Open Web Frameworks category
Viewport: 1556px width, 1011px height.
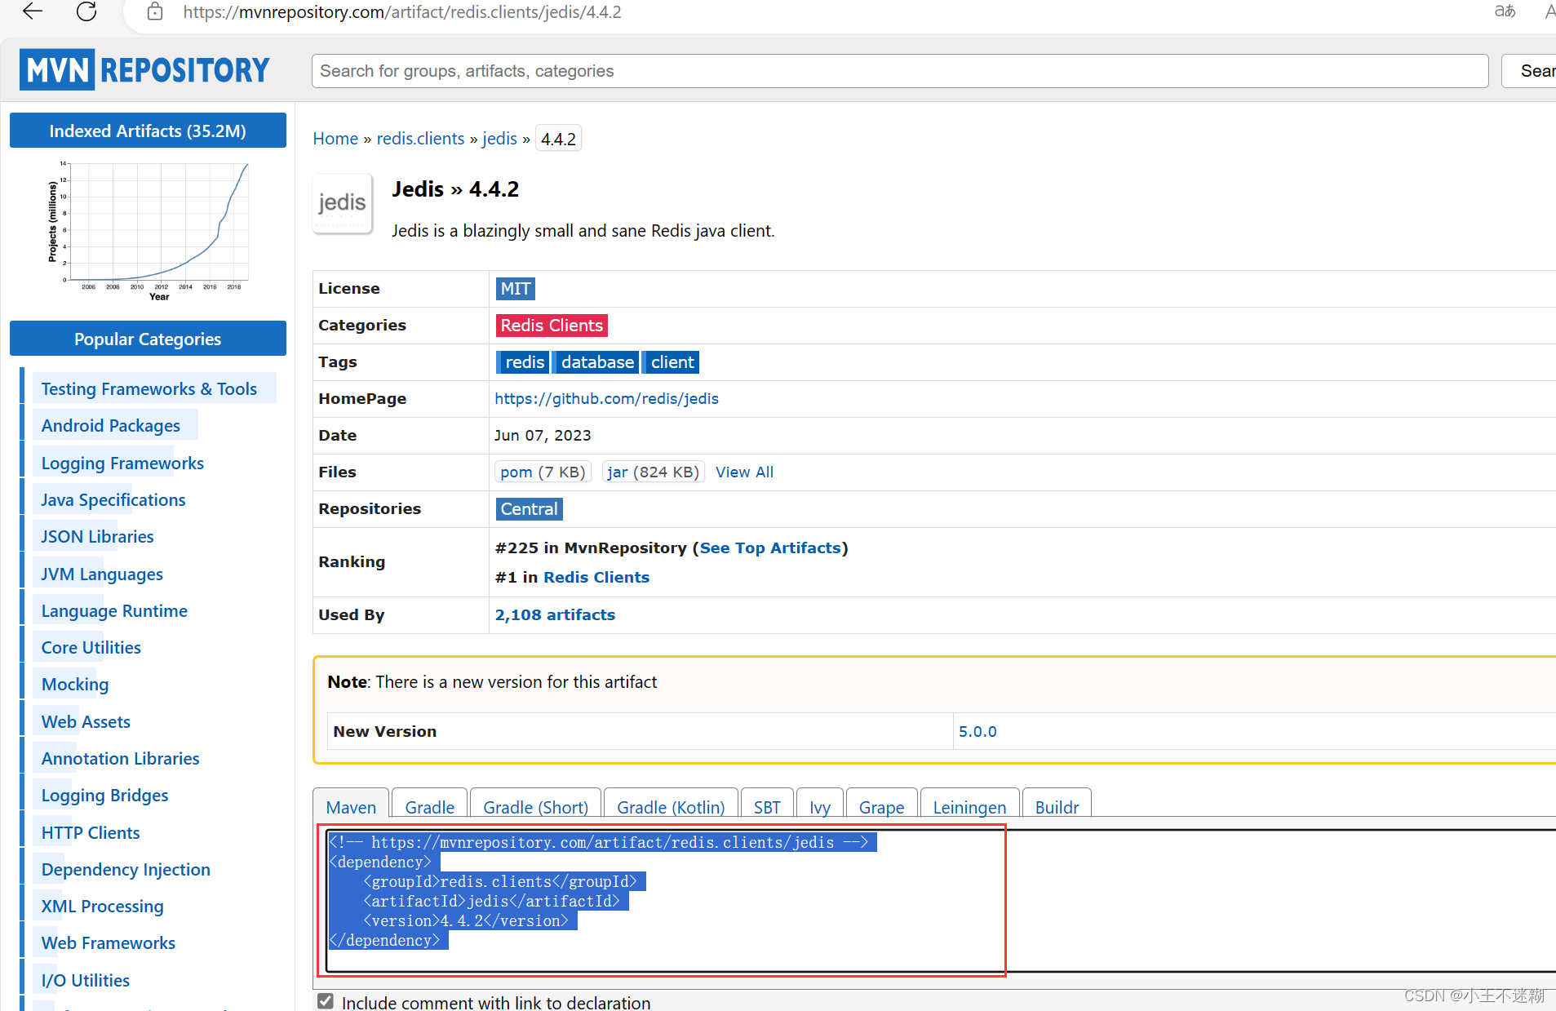[x=109, y=942]
